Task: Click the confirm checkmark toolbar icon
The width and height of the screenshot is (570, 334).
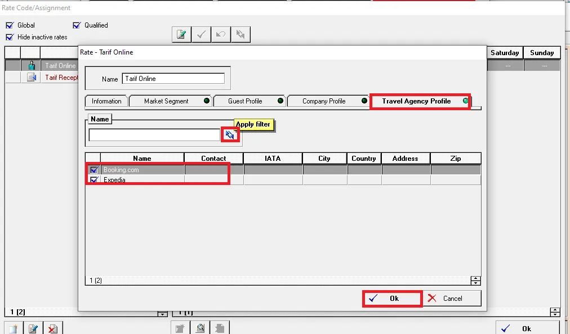Action: pyautogui.click(x=201, y=34)
